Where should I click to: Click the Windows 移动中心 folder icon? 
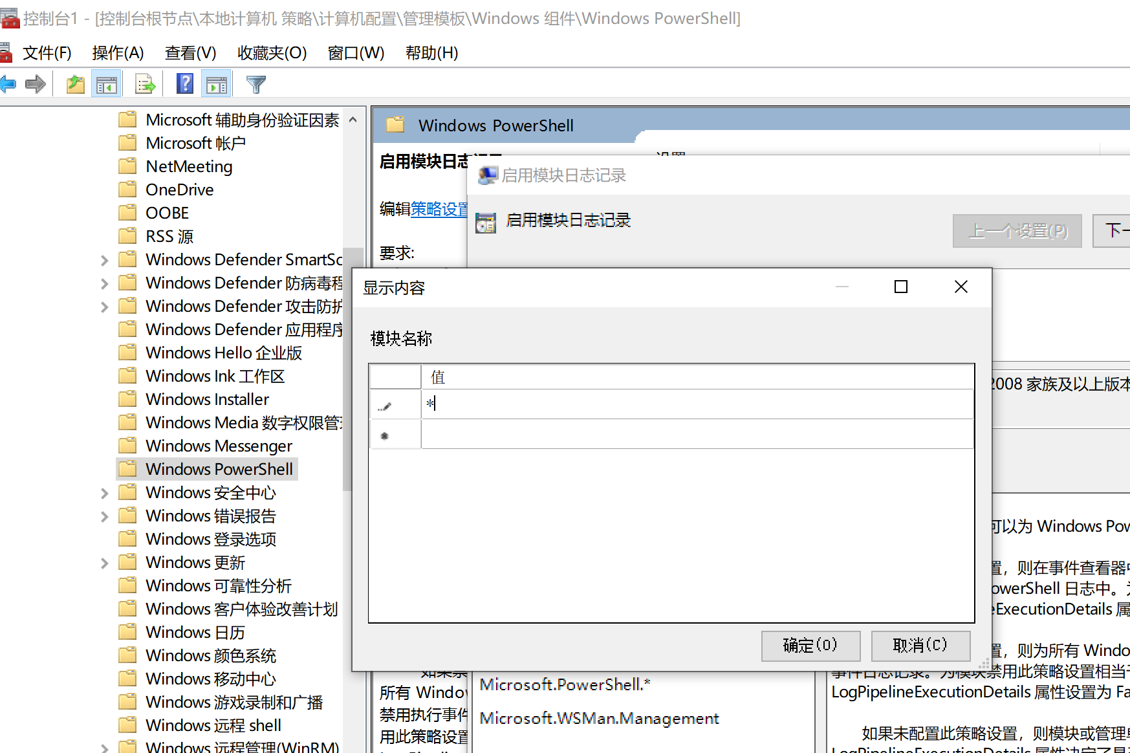click(x=128, y=679)
